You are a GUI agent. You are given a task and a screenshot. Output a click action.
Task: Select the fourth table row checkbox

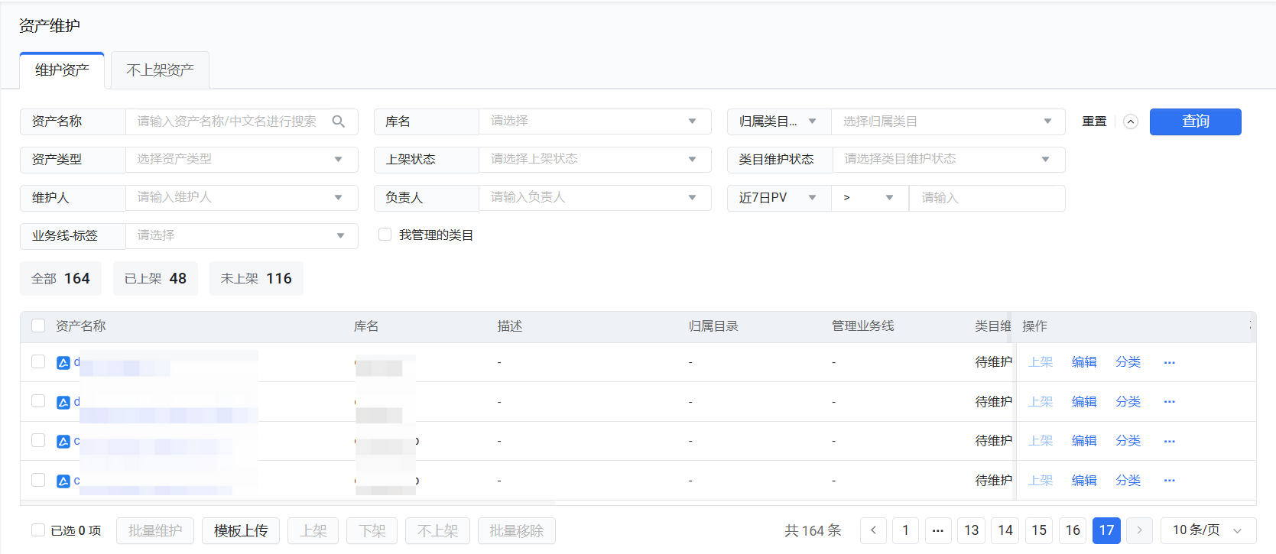(38, 480)
